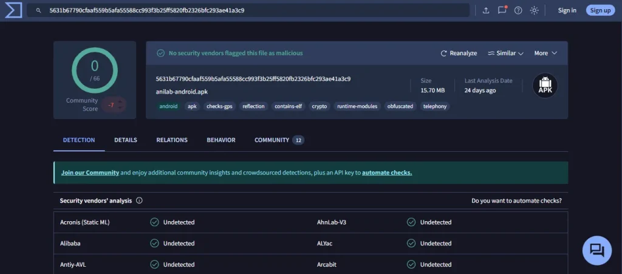Click the contains-elf tag
Screen dimensions: 622x274
click(288, 106)
